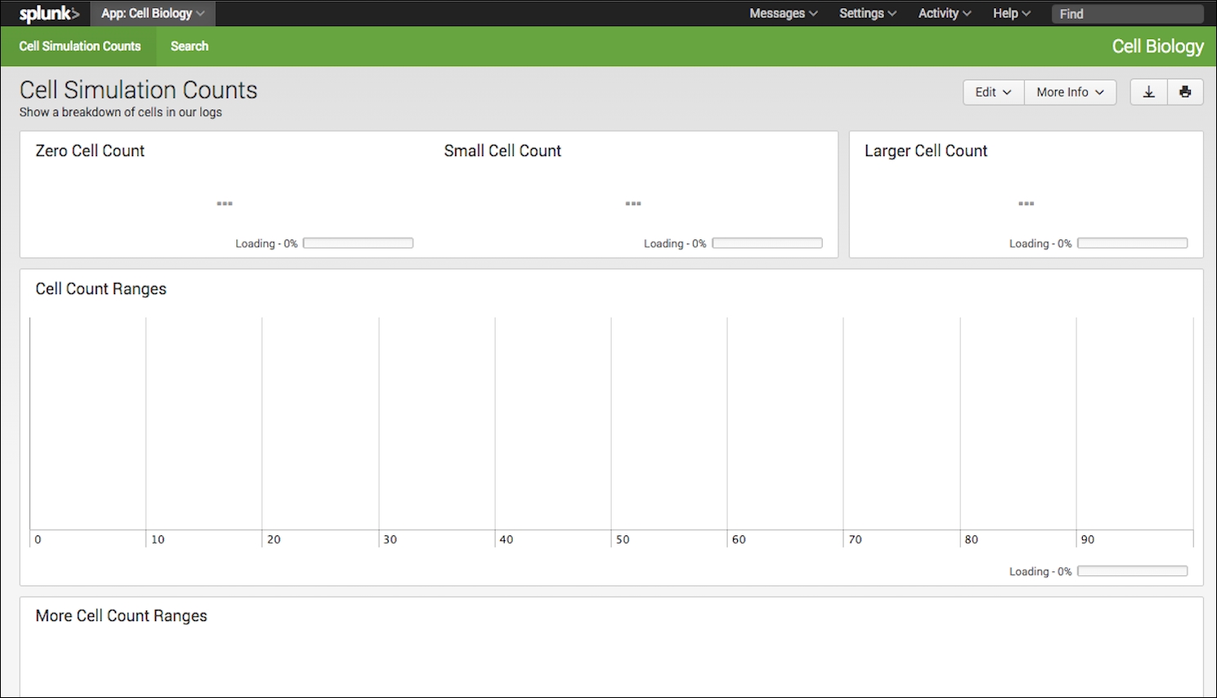
Task: Click the export download icon
Action: pos(1148,92)
